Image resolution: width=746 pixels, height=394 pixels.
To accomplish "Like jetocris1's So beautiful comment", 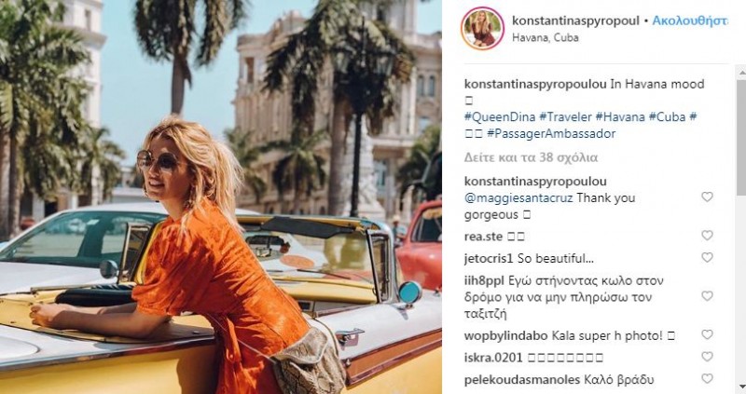I will point(707,257).
